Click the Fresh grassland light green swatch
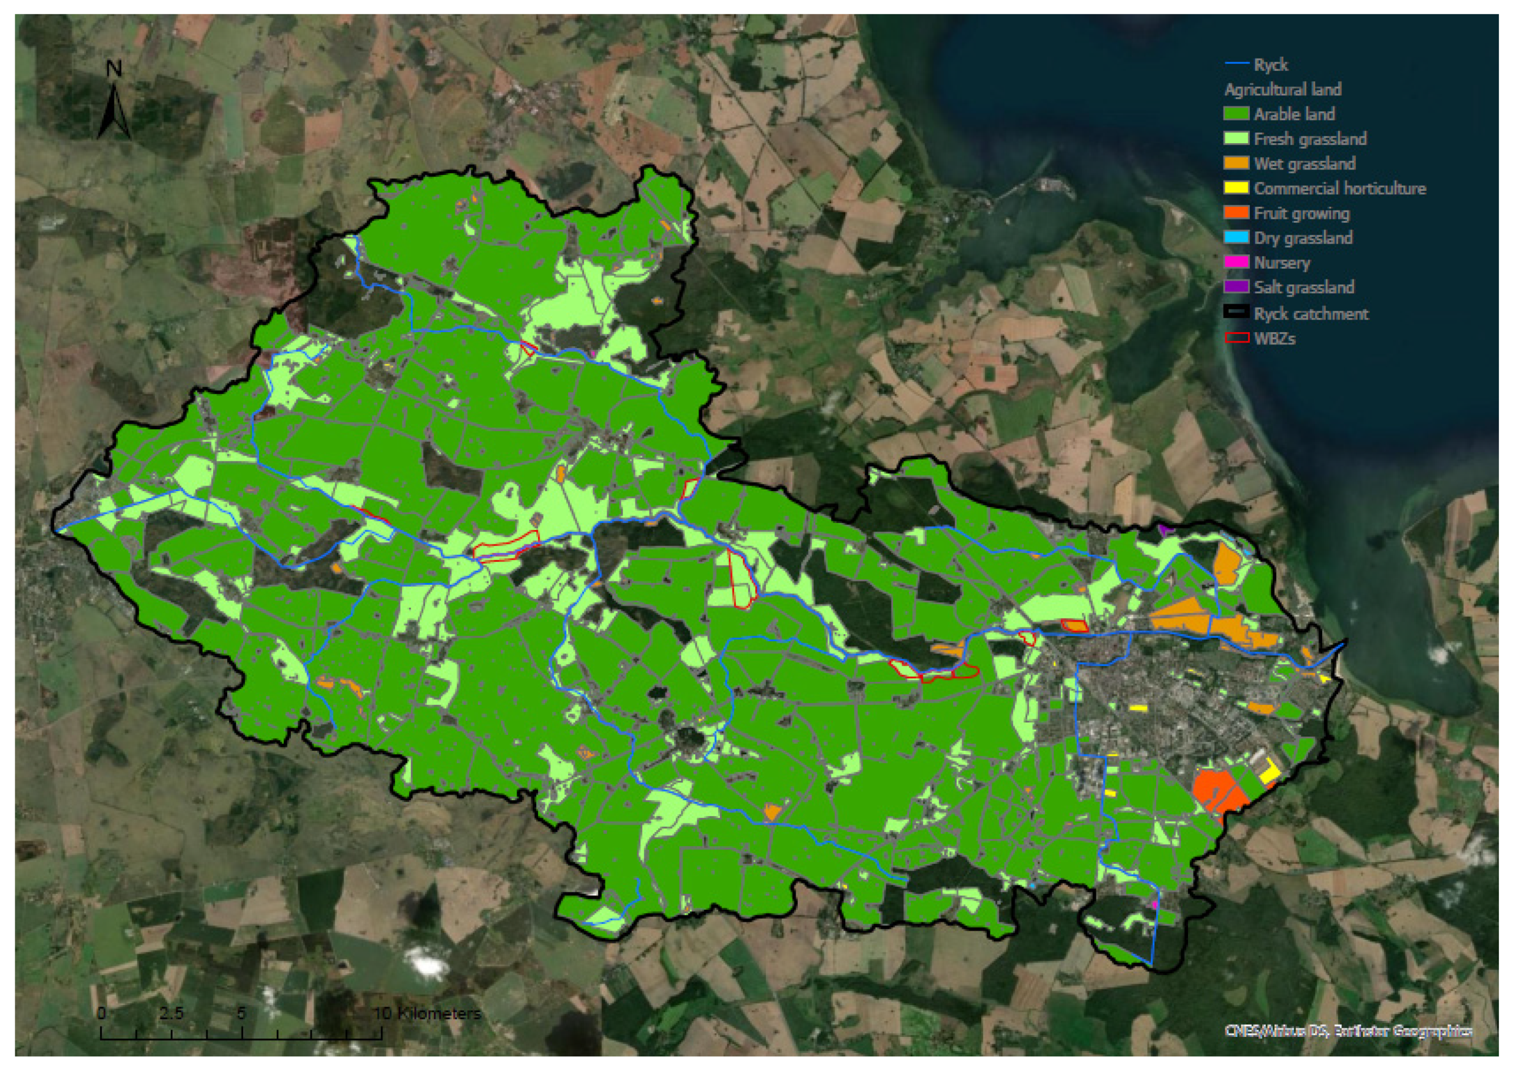Image resolution: width=1513 pixels, height=1071 pixels. coord(1236,139)
